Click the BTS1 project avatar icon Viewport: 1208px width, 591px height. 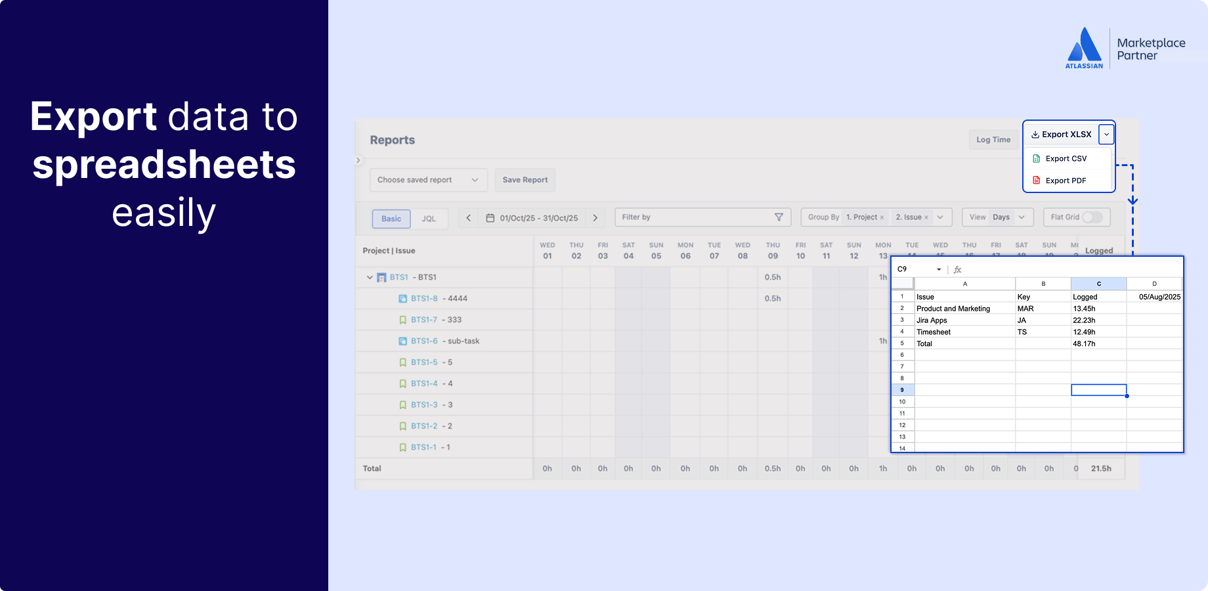(x=381, y=277)
